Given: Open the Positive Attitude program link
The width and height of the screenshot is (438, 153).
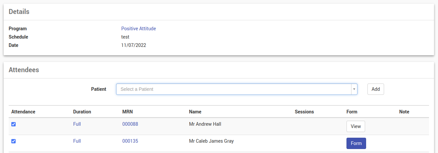Looking at the screenshot, I should click(138, 29).
